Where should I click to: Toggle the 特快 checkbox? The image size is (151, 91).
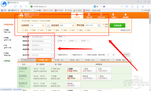point(62,30)
